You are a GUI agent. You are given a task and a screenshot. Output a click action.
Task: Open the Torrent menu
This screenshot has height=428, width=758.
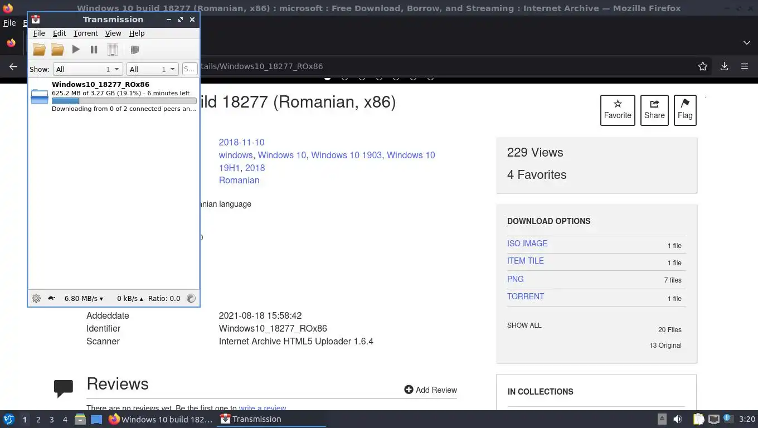[x=85, y=33]
